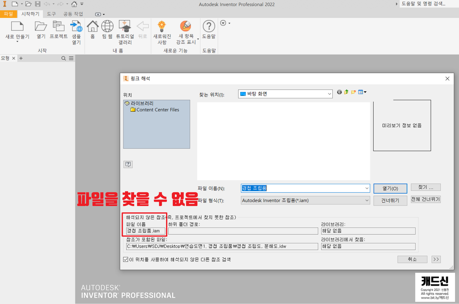Click the >> expand options button
The image size is (459, 304).
436,259
